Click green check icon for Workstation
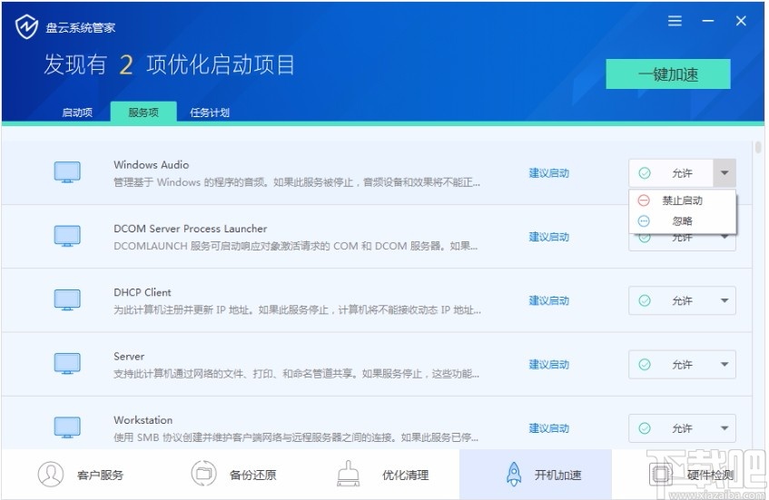Screen dimensions: 769x500 (x=645, y=428)
